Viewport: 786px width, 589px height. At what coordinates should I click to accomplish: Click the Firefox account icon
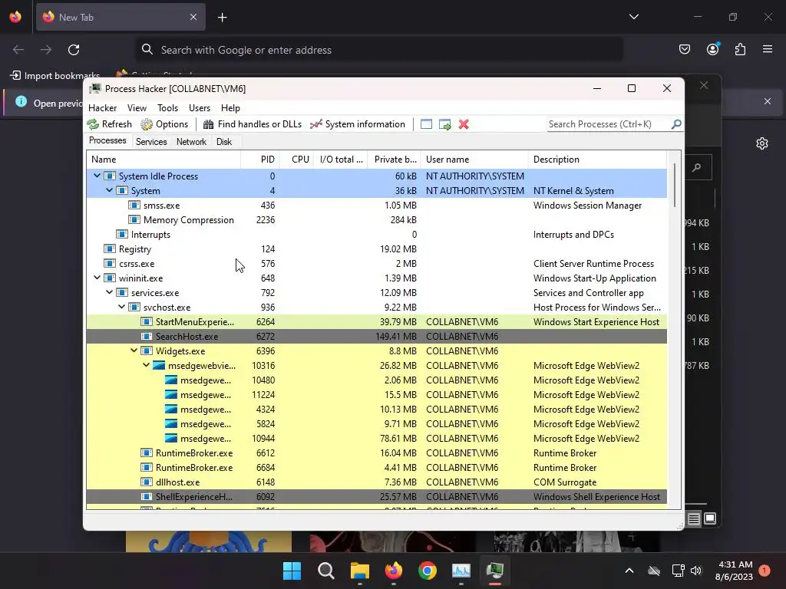click(712, 49)
